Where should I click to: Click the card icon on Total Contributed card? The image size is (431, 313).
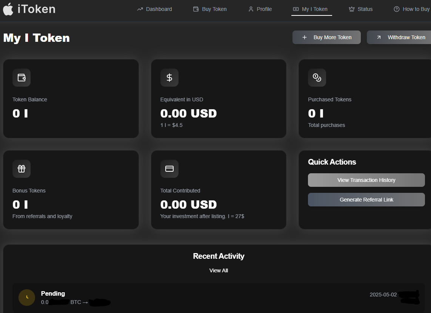169,169
